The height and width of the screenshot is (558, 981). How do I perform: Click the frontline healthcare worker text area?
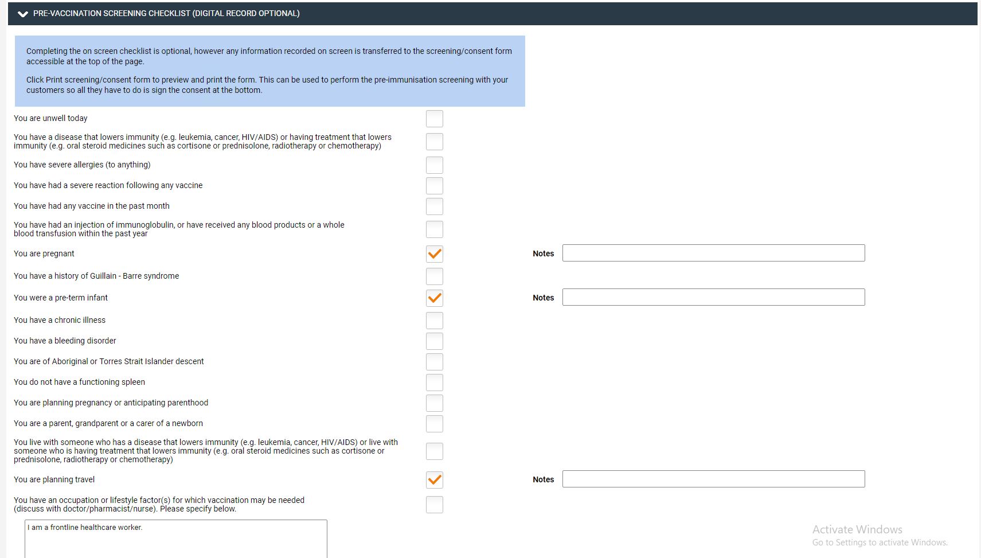[176, 539]
